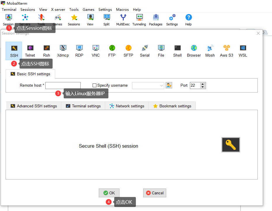Switch to Basic SSH settings tab
Screen dimensions: 272x211
(30, 74)
